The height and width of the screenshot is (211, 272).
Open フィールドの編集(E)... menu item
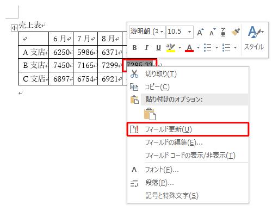(x=188, y=142)
